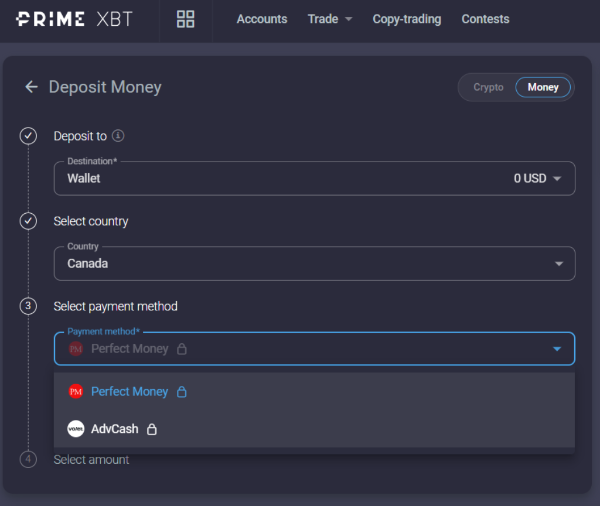
Task: Click the info icon beside Deposit to
Action: coord(118,136)
